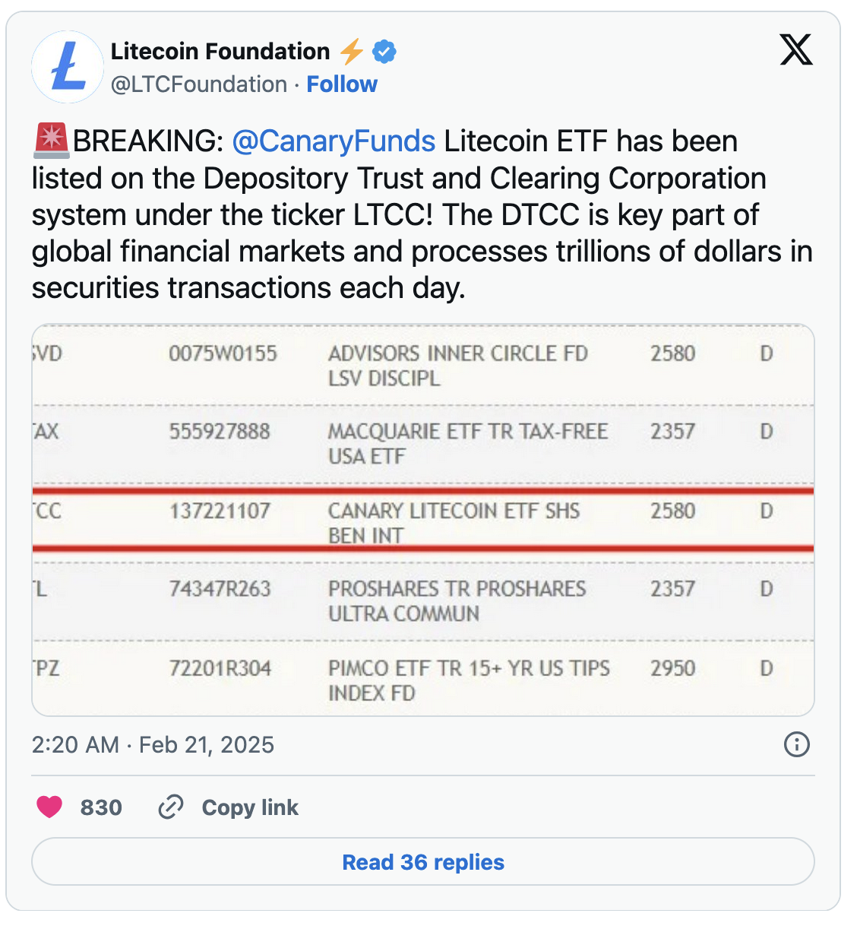Select the Copy link label text
The width and height of the screenshot is (857, 926).
tap(249, 807)
